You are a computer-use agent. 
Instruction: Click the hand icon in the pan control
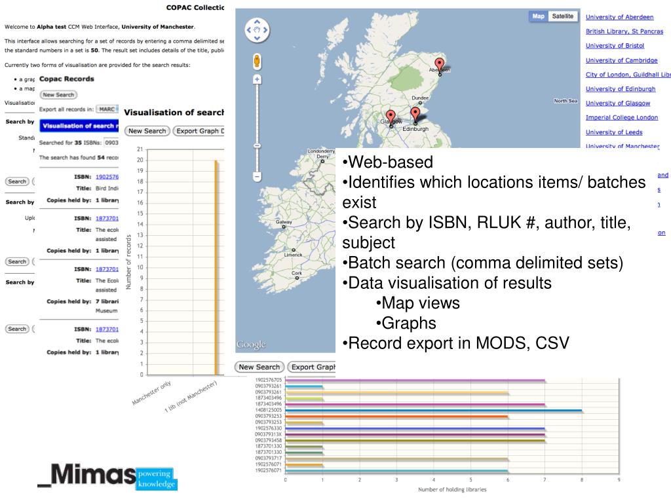[x=257, y=30]
